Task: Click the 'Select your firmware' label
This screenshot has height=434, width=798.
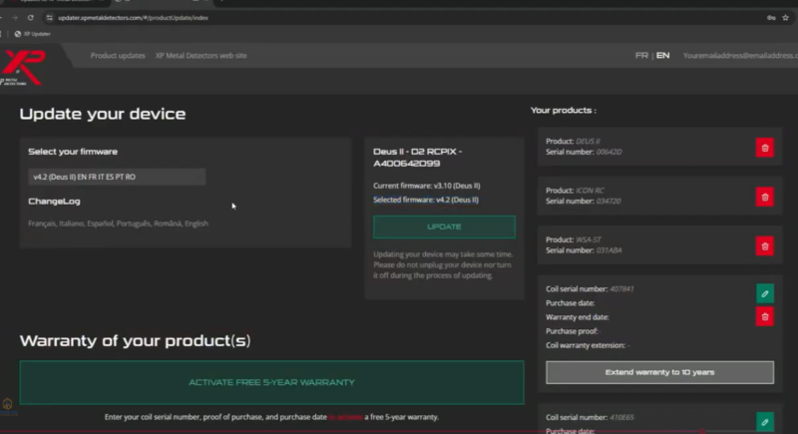Action: [73, 152]
